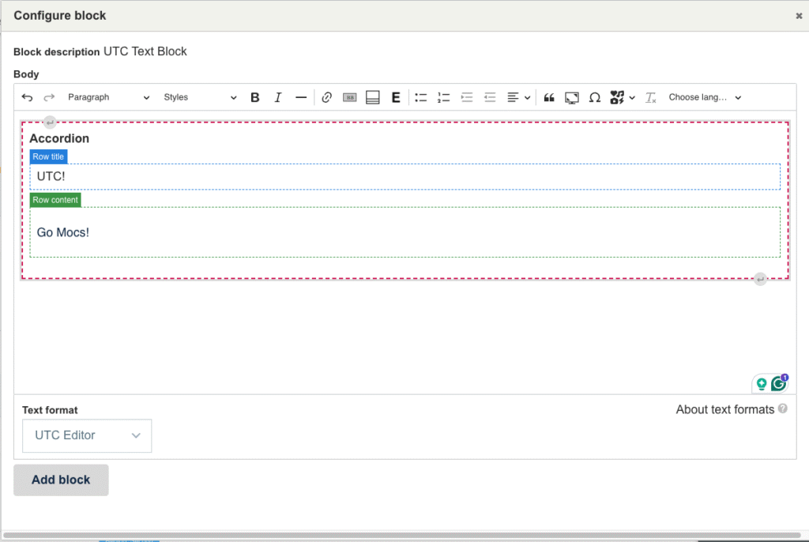Click the Undo arrow in editor toolbar
The height and width of the screenshot is (542, 809).
27,97
